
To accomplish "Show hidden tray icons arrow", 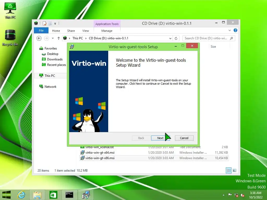I will coord(223,195).
